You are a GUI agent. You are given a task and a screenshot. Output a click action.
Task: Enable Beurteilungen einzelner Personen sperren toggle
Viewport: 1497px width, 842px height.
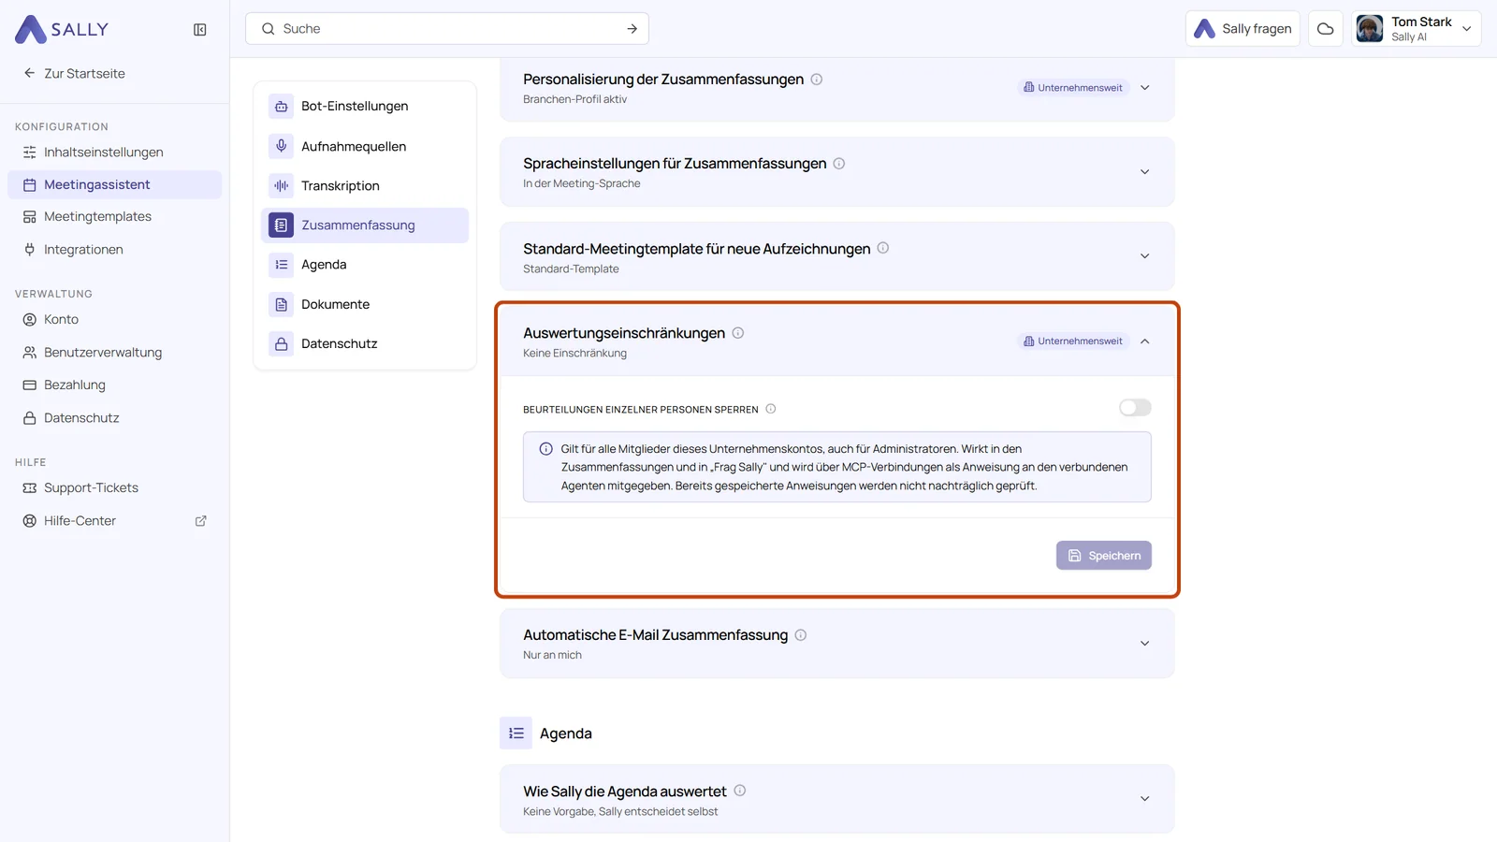pos(1135,408)
